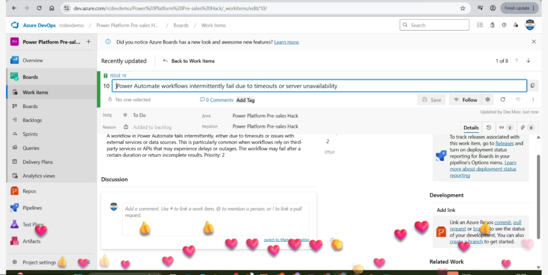Switch to the Links tab

[x=505, y=127]
